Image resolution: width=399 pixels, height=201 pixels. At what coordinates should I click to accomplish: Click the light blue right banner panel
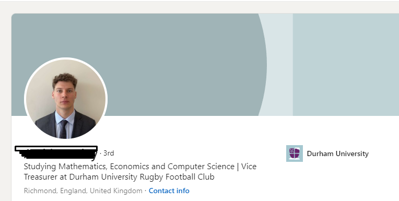click(346, 65)
